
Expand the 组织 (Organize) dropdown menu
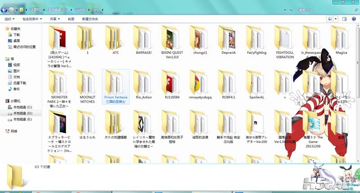click(x=9, y=19)
